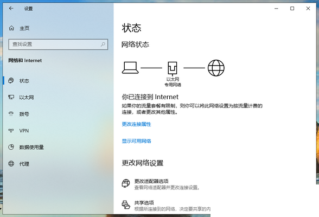Open the 更改连接属性 link
Viewport: 319px width, 217px height.
coord(136,124)
